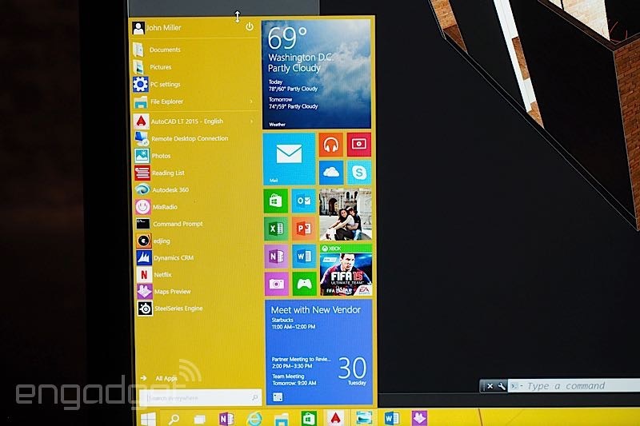Viewport: 640px width, 426px height.
Task: Open the Excel tile
Action: [x=276, y=229]
